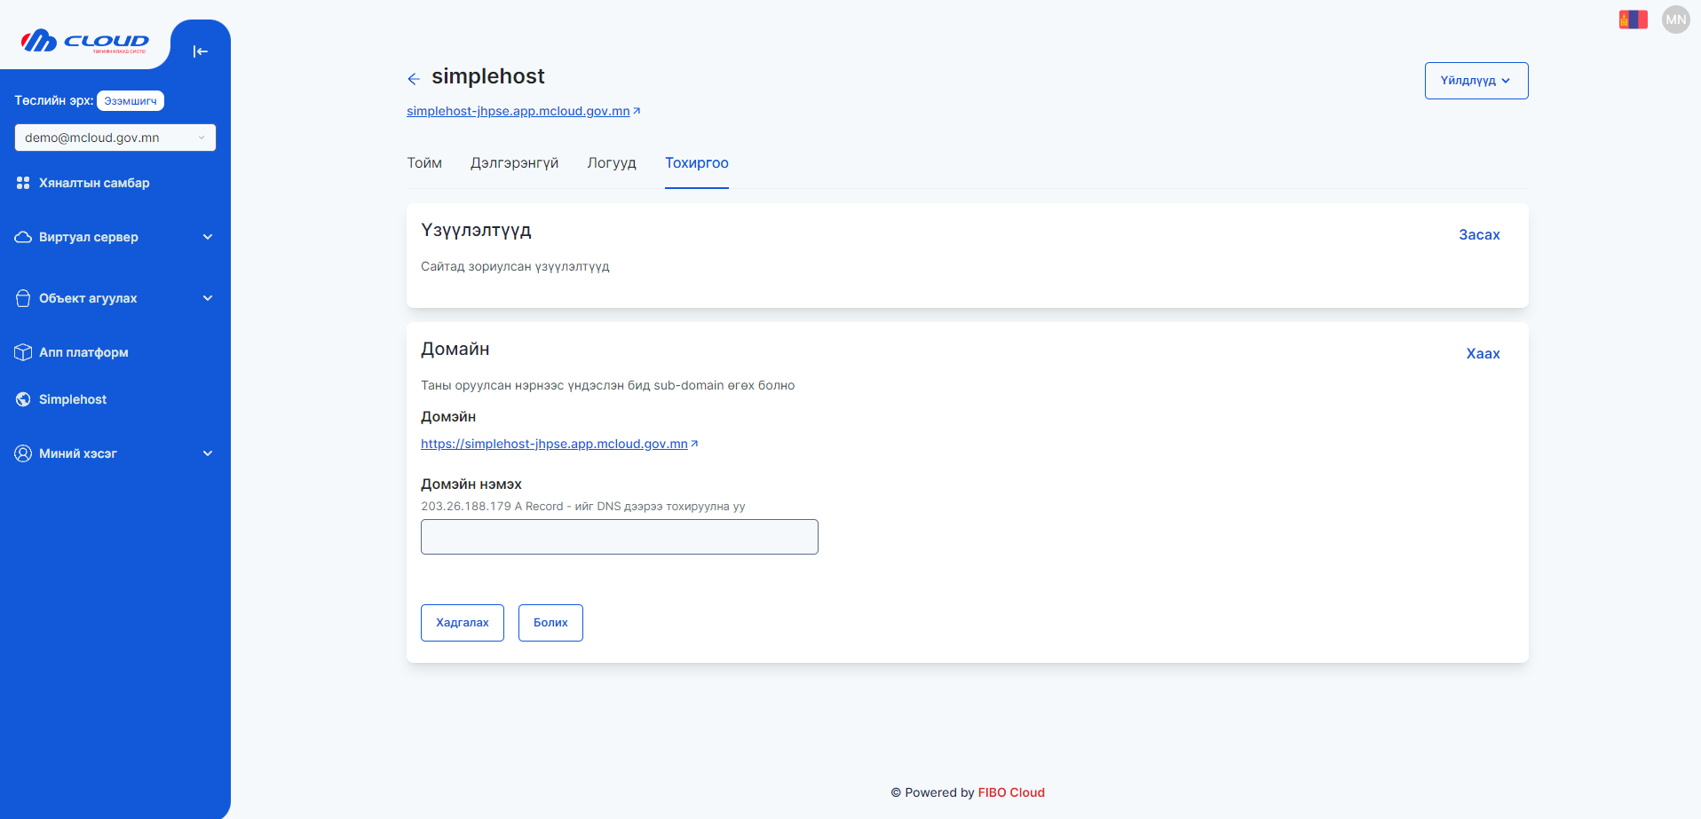Screen dimensions: 1701x819
Task: Collapse the sidebar with the arrow icon
Action: [x=200, y=51]
